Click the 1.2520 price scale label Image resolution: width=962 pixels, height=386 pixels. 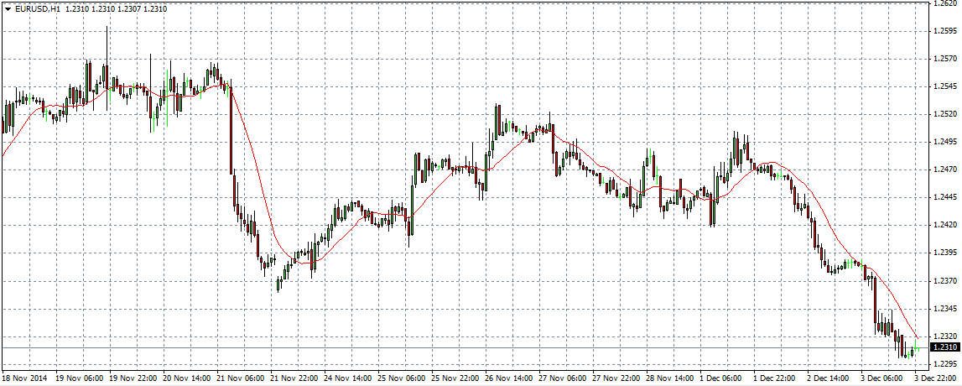pyautogui.click(x=945, y=114)
